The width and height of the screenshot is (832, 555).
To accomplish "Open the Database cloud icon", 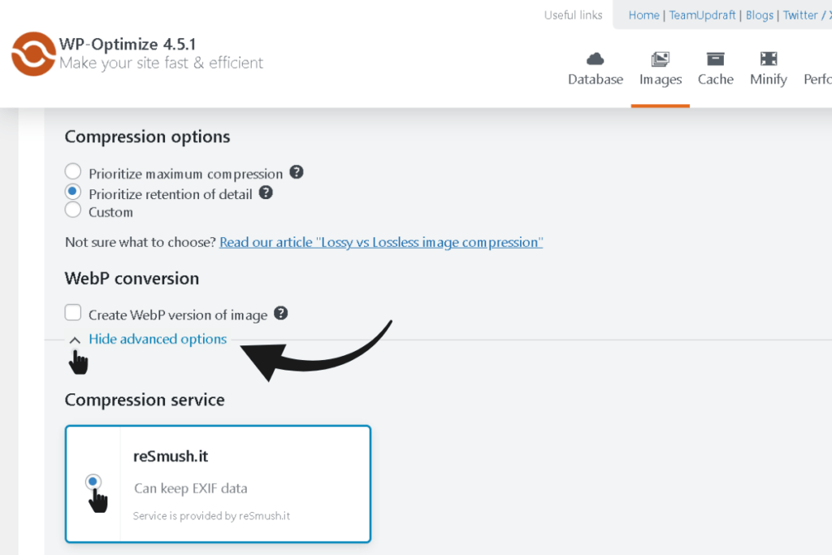I will point(596,59).
